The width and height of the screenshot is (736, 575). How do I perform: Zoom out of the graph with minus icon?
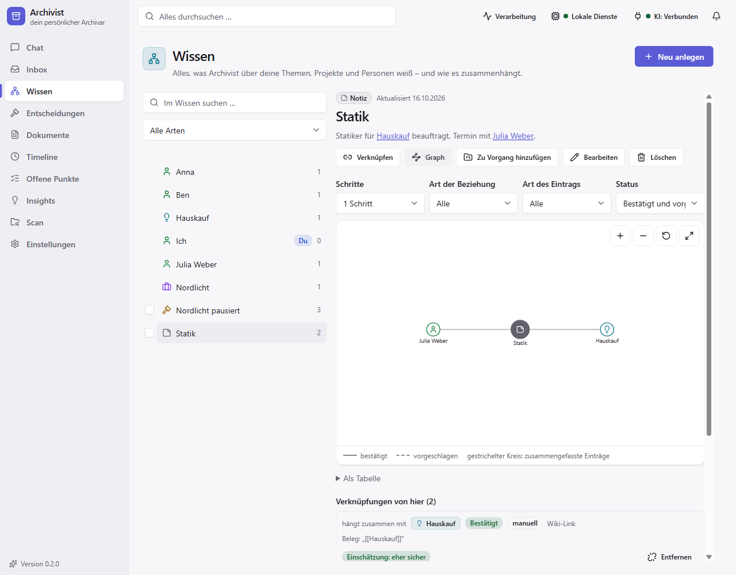643,236
